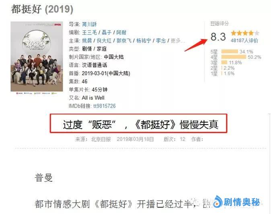Expand cast list with 更多
The height and width of the screenshot is (214, 271).
[x=178, y=41]
